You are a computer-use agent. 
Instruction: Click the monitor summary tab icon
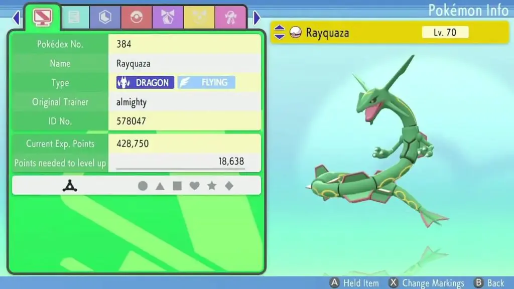point(42,17)
